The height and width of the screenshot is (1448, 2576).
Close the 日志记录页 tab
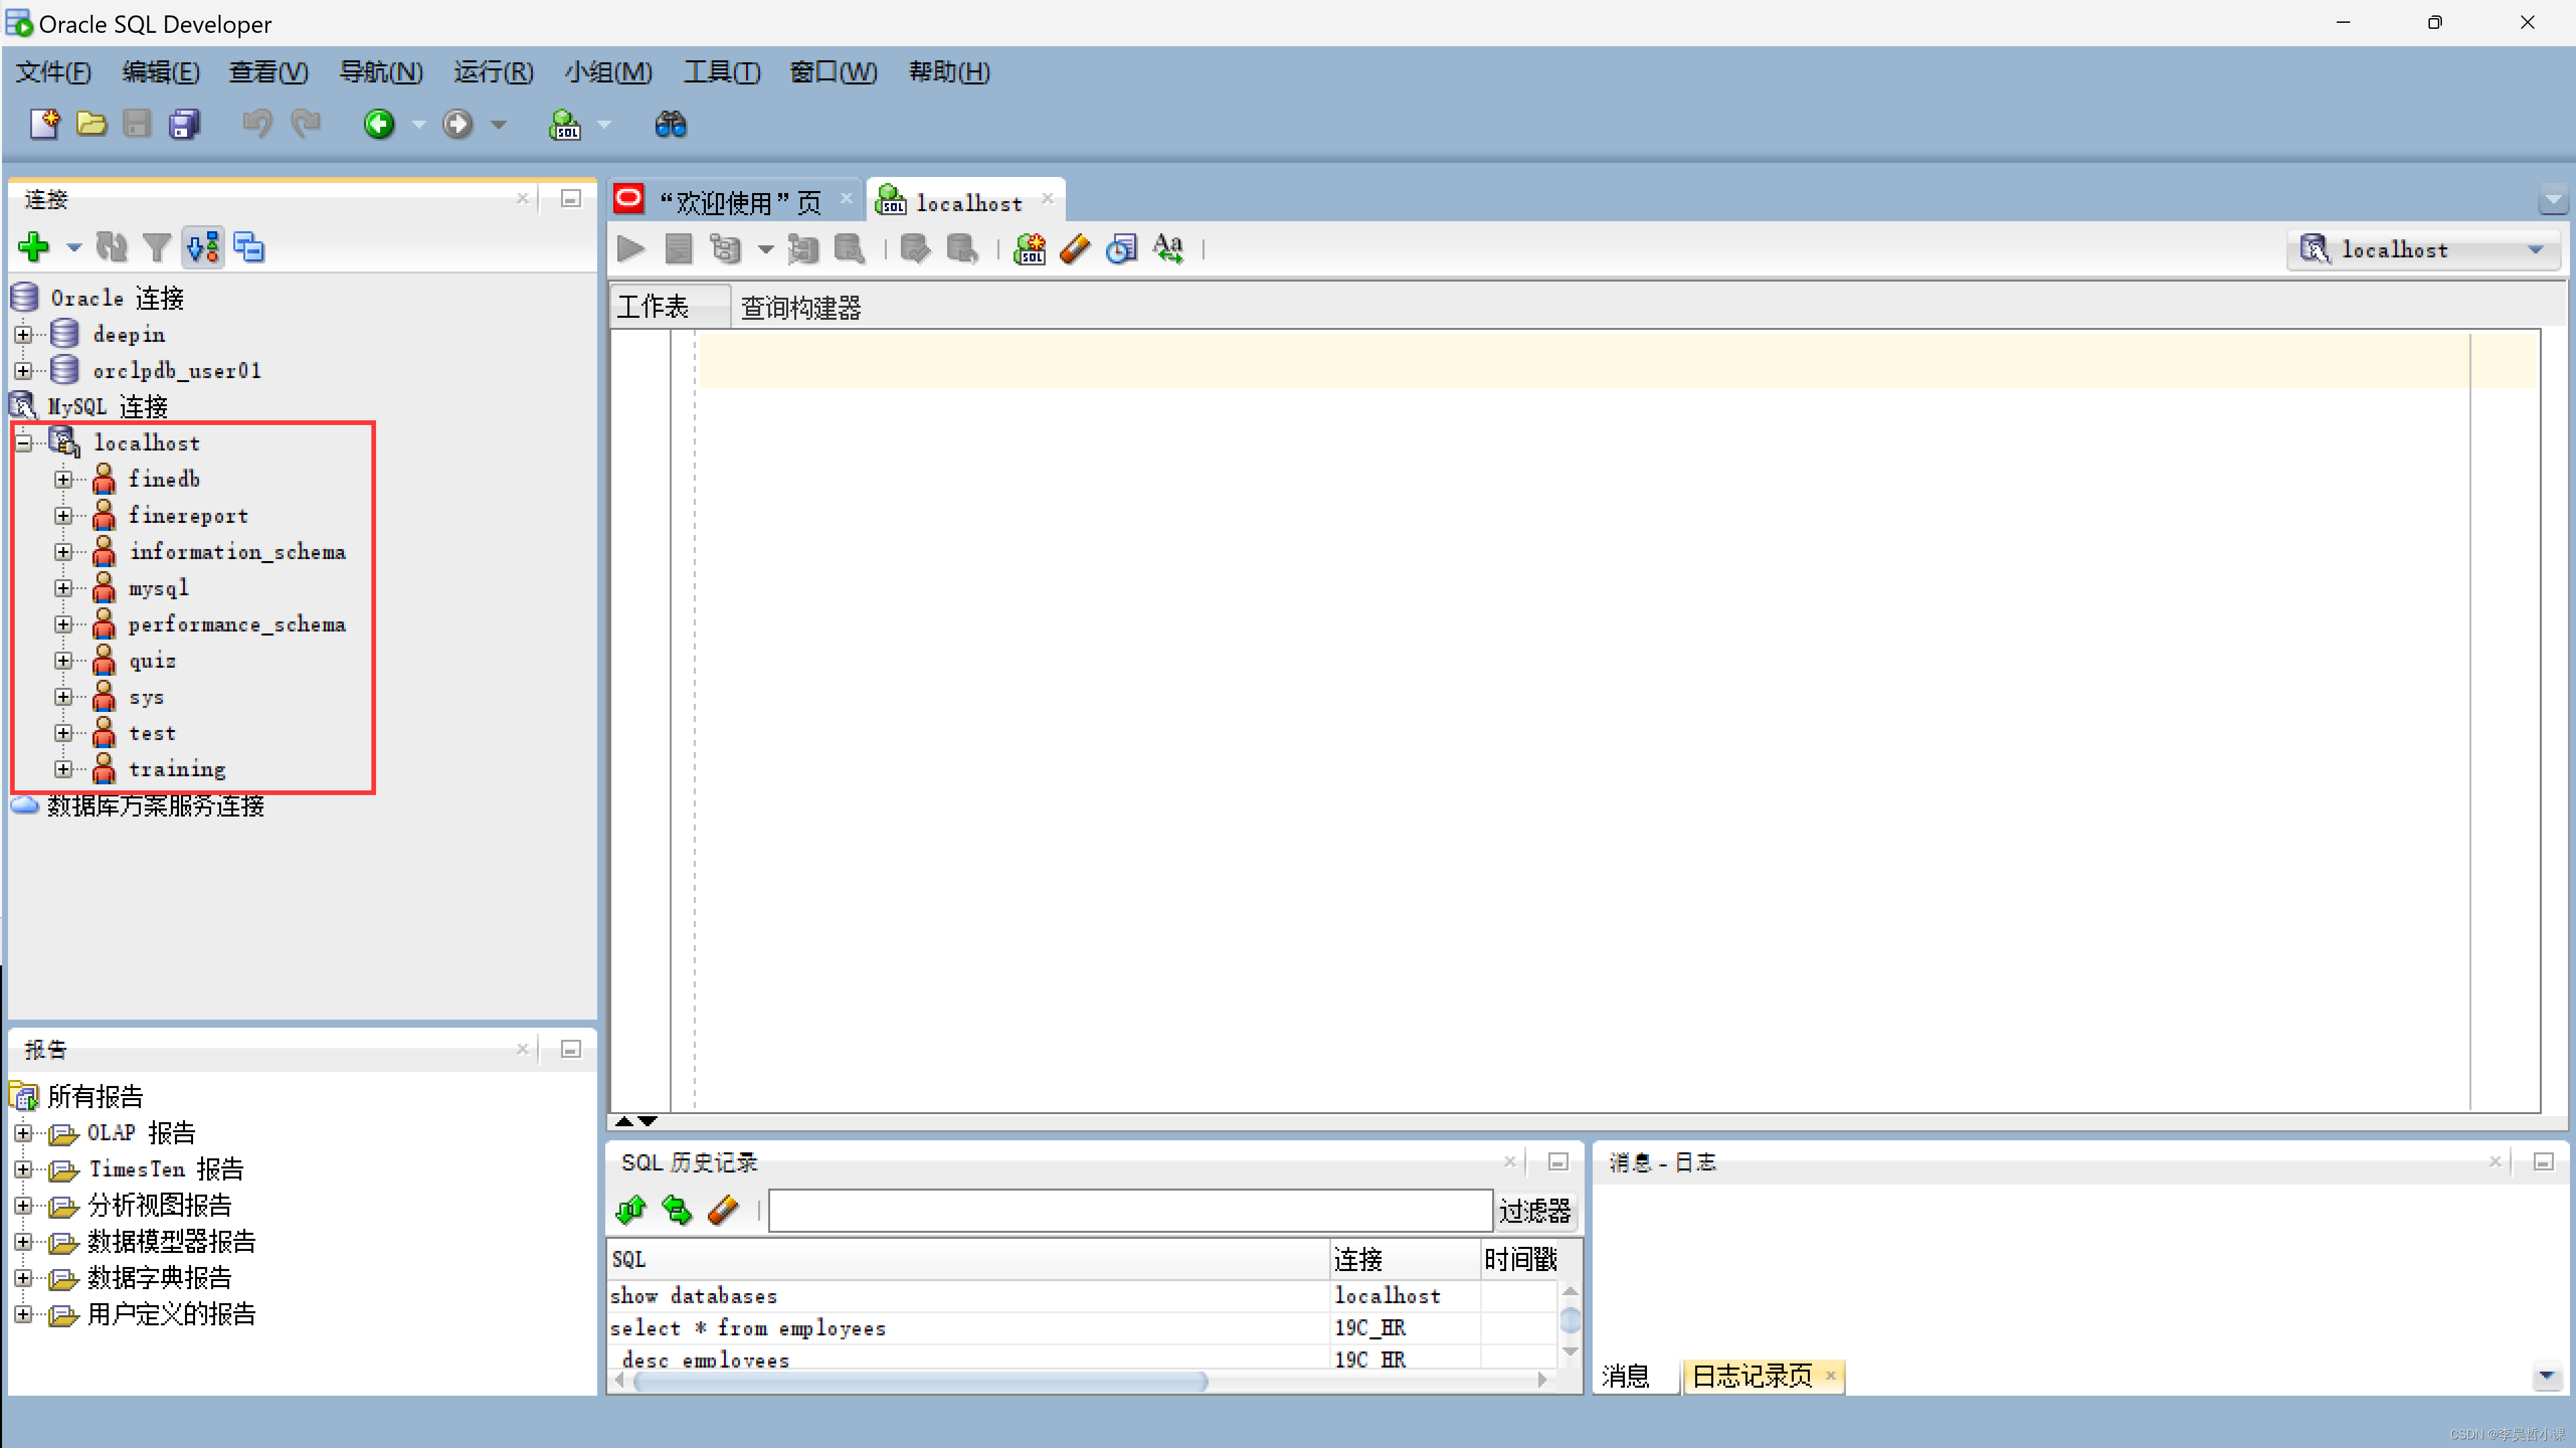pos(1830,1375)
